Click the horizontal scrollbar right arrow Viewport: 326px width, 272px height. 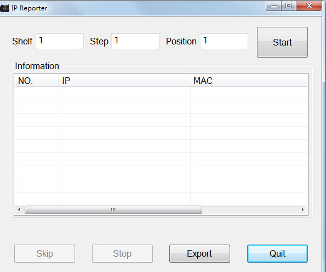pos(302,209)
